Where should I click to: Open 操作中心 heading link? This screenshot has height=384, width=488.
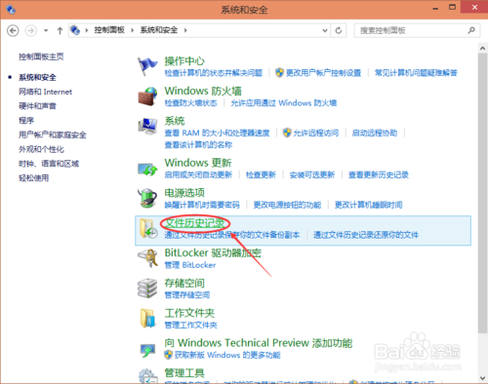pyautogui.click(x=184, y=60)
